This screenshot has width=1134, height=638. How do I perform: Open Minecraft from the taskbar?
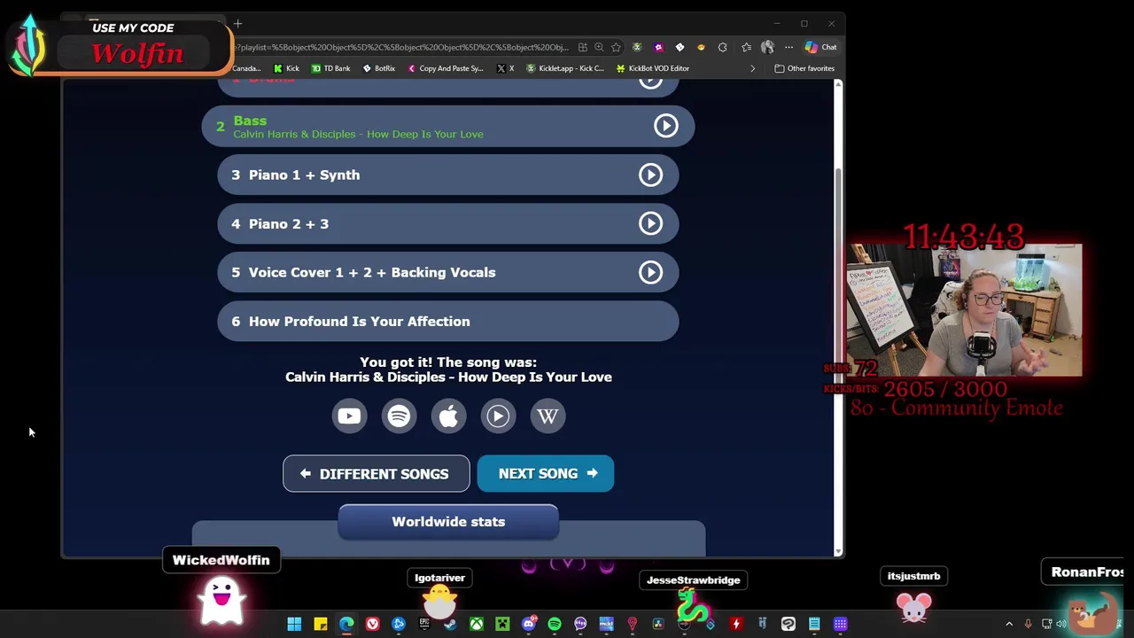pyautogui.click(x=502, y=624)
